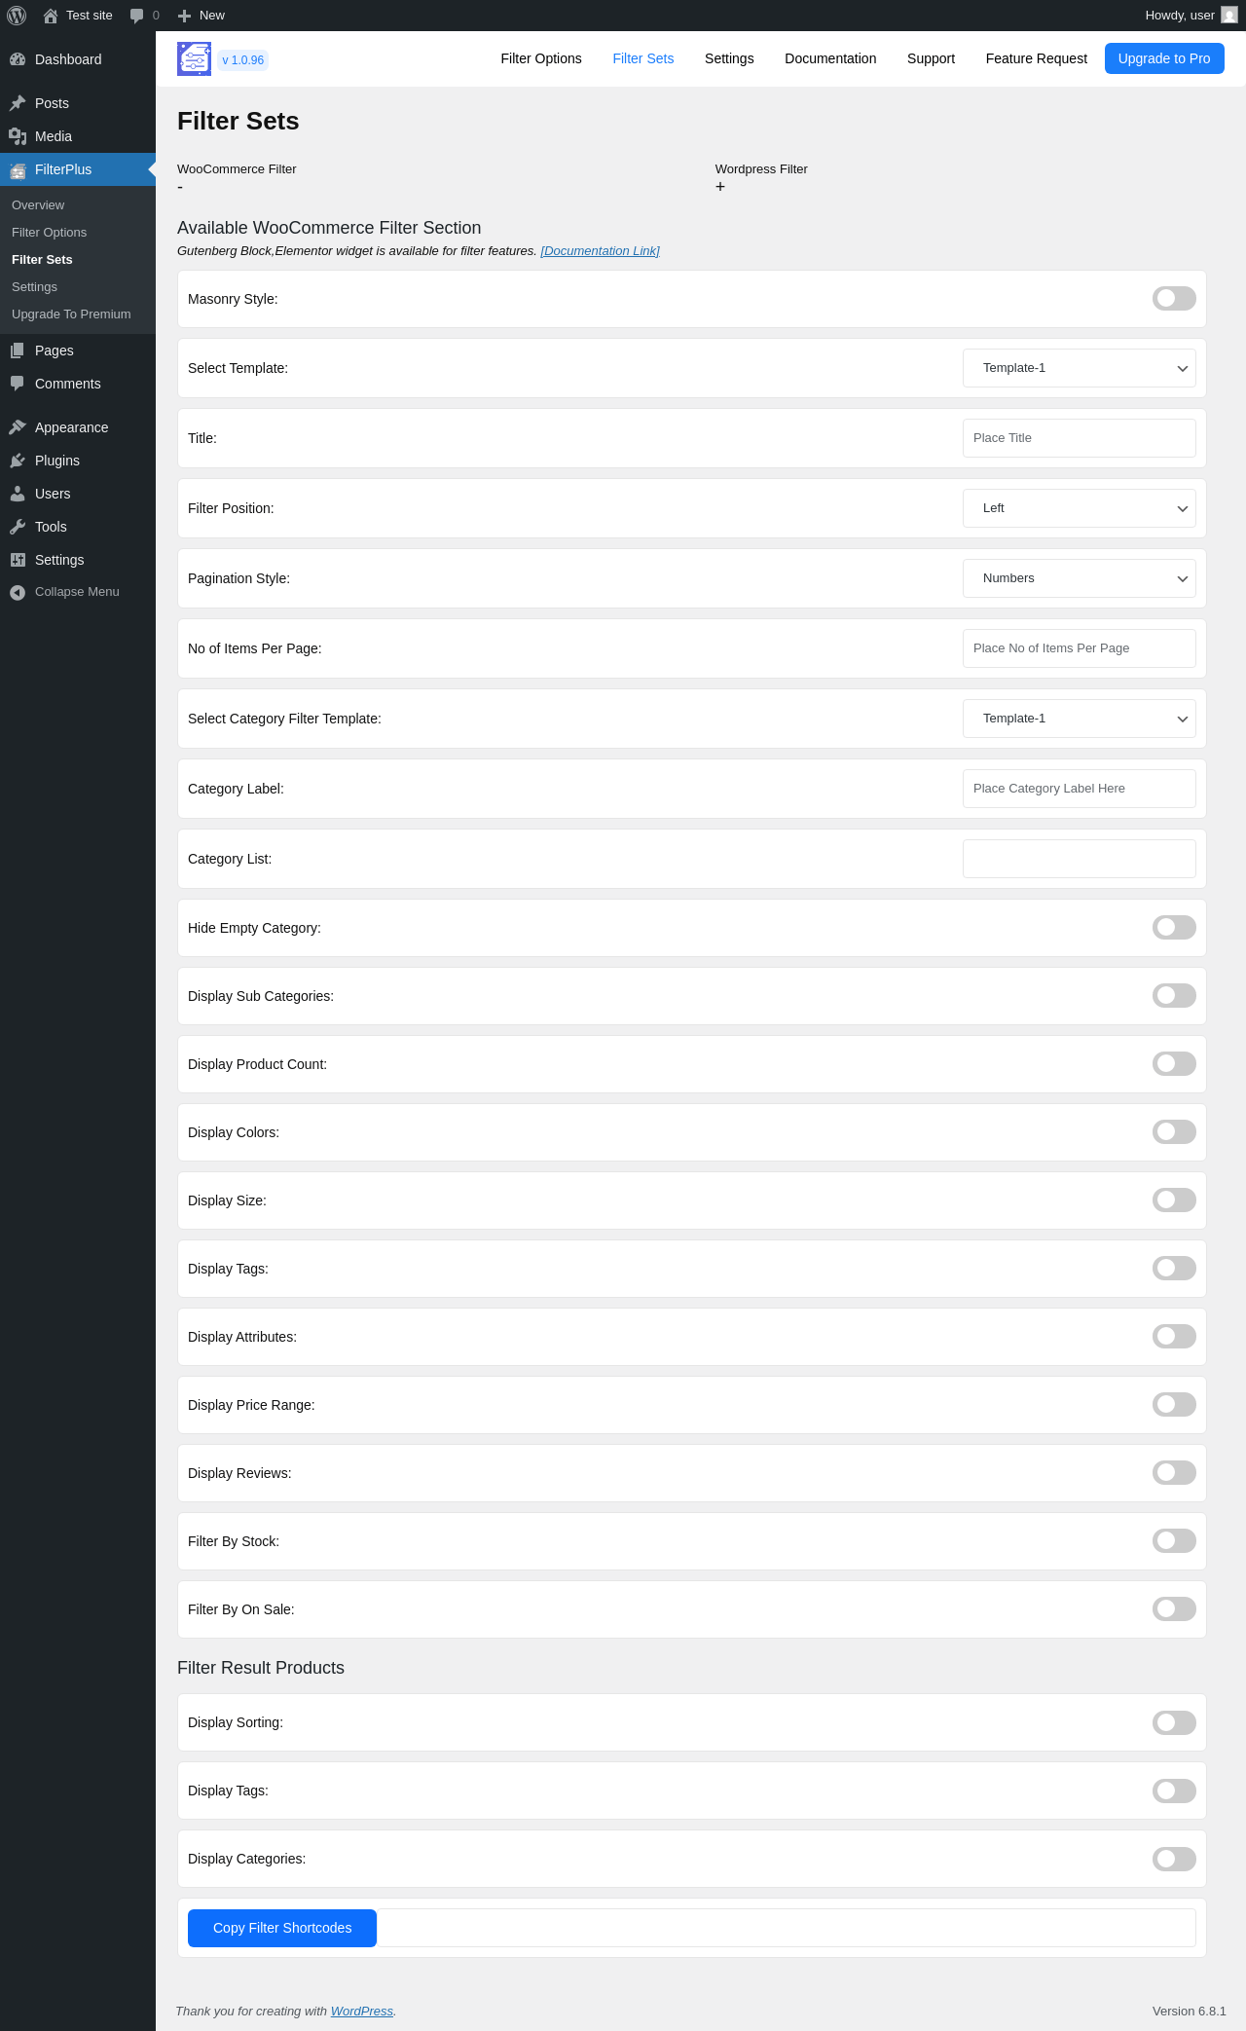Open Filter Options in the sidebar submenu

[50, 233]
